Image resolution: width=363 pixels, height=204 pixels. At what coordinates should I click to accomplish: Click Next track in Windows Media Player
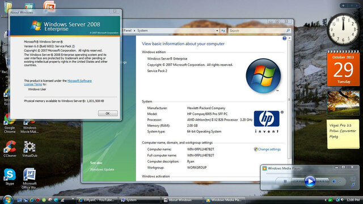(322, 181)
